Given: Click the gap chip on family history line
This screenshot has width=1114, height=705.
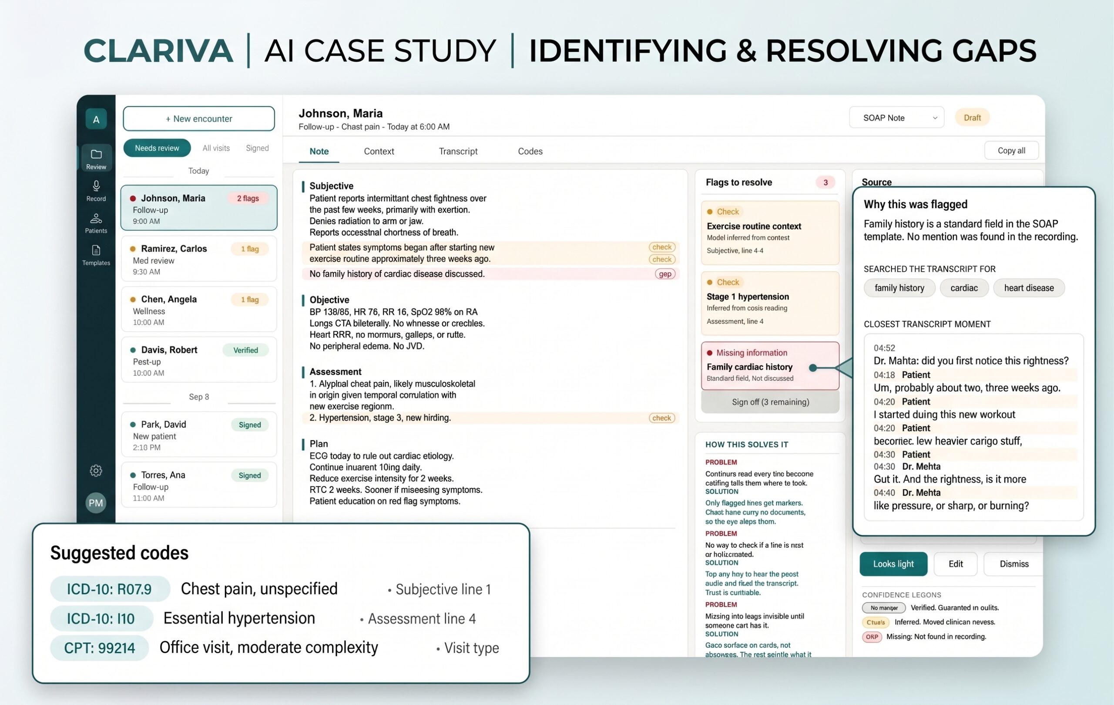Looking at the screenshot, I should [665, 274].
